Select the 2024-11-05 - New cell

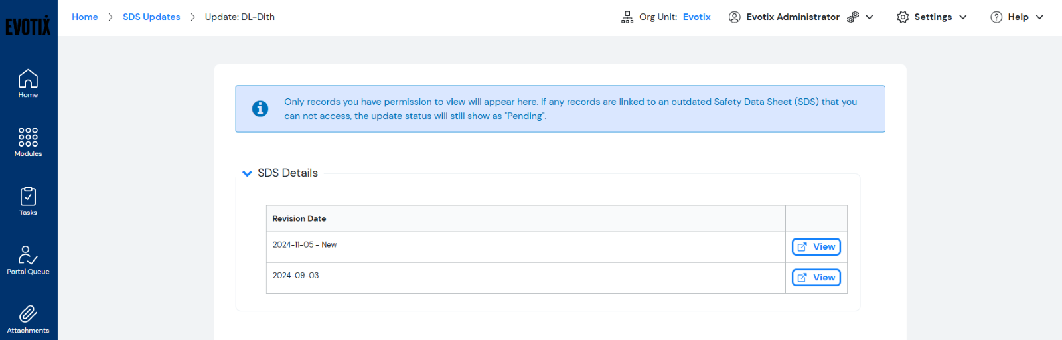tap(526, 247)
